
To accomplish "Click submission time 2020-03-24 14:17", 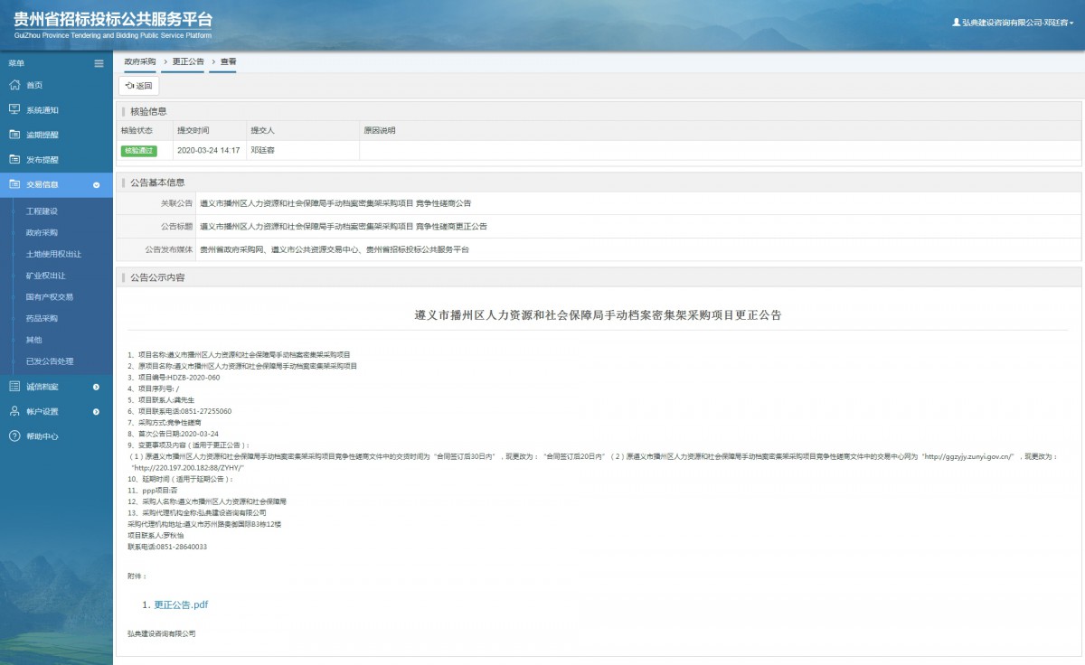I will pos(208,150).
